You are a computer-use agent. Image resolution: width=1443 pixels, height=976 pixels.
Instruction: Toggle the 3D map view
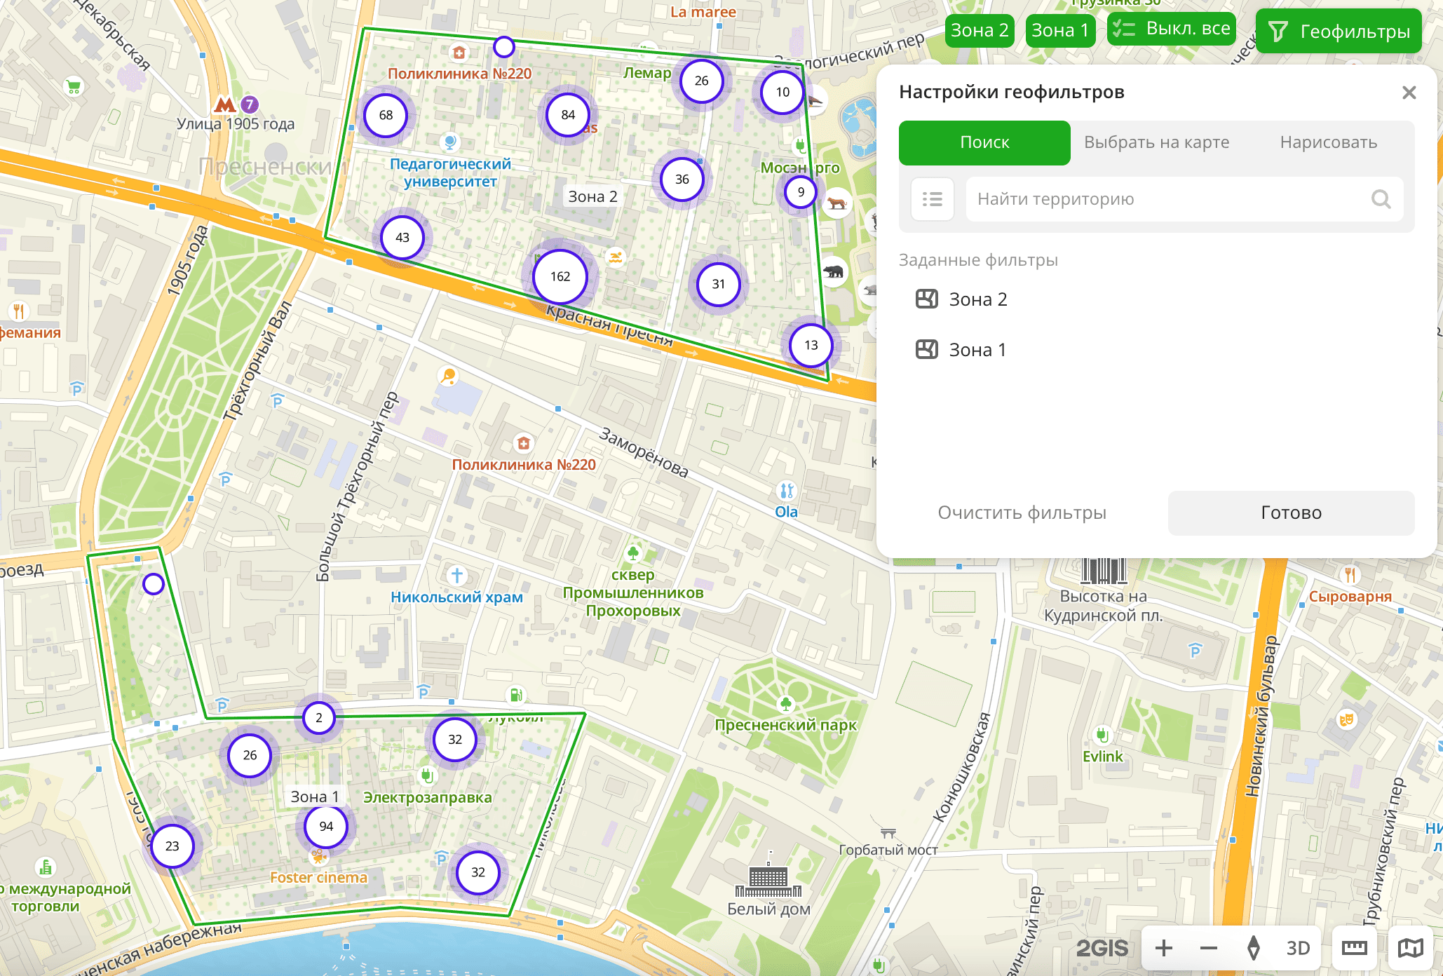click(x=1298, y=948)
